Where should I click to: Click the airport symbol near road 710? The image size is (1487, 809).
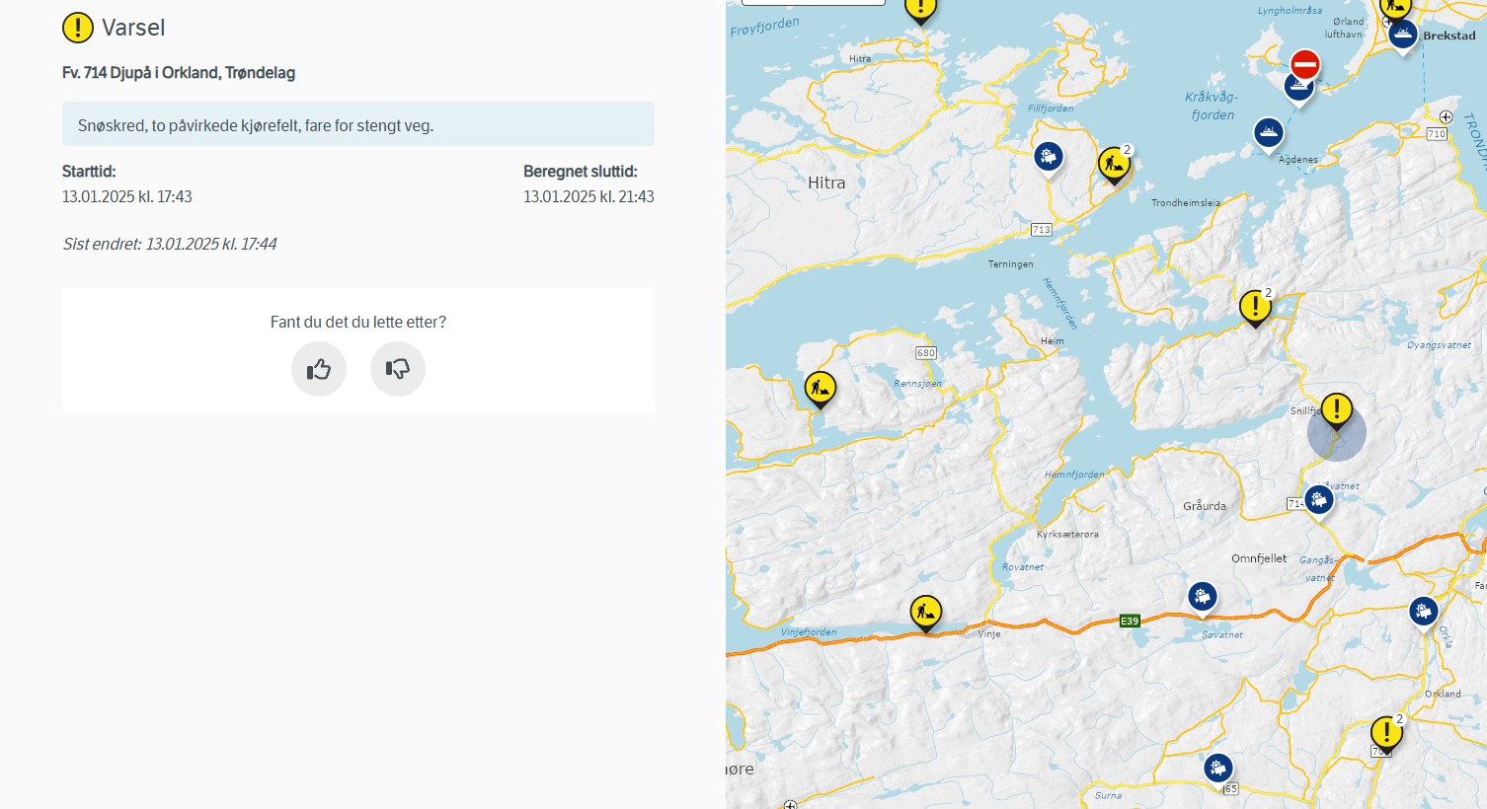(x=1446, y=116)
